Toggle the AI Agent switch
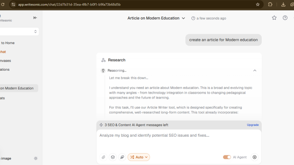Viewport: 294px width, 165px height. point(227,157)
